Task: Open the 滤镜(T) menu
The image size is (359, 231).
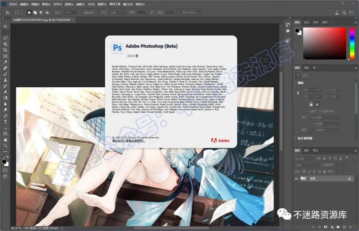Action: tap(80, 4)
